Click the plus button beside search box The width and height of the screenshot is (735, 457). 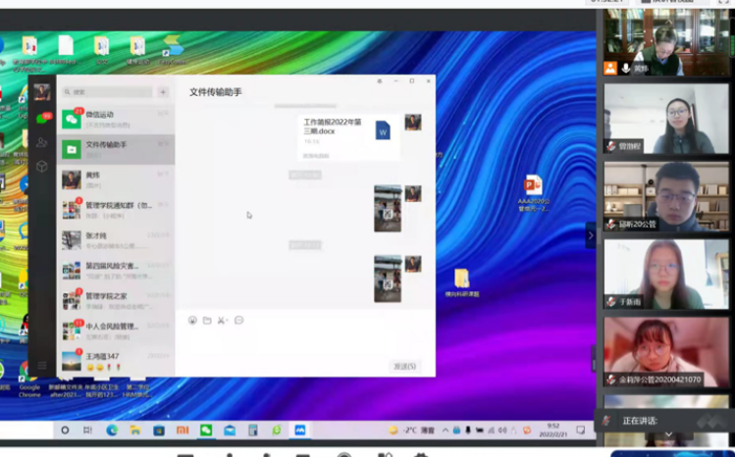click(x=163, y=92)
